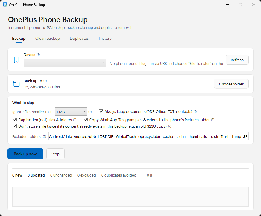The height and width of the screenshot is (216, 261).
Task: Show help for Don't store a file twice
Action: coord(169,126)
